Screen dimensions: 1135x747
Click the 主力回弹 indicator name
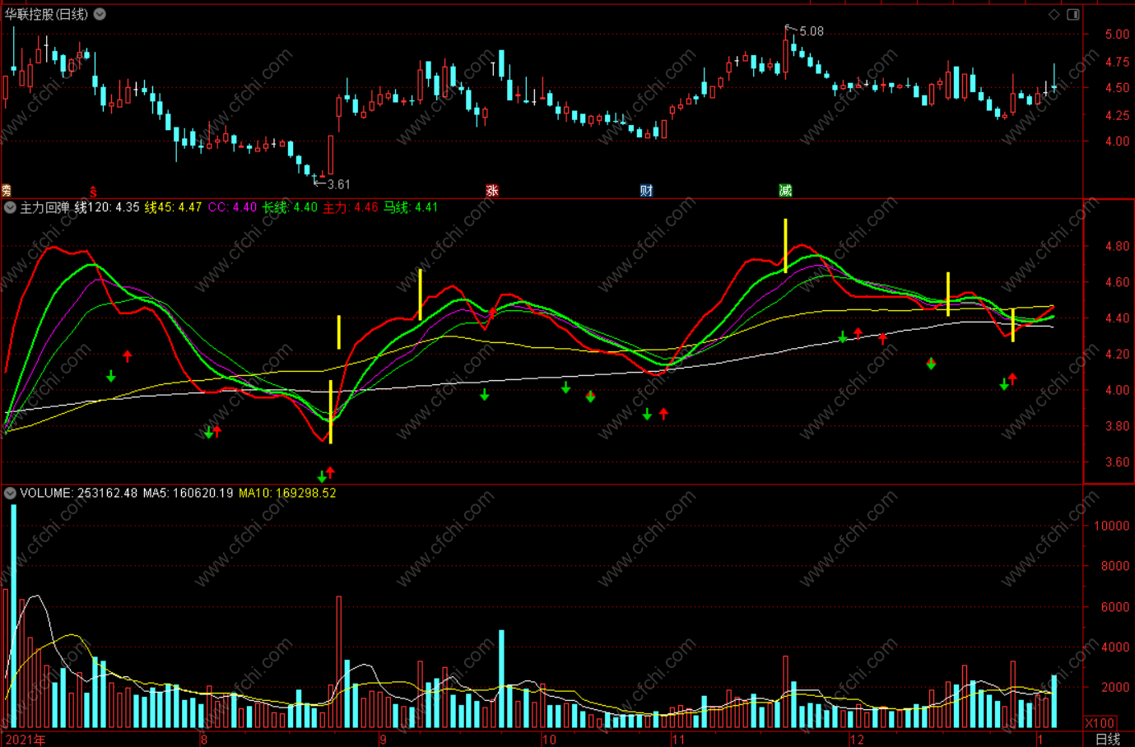[44, 207]
